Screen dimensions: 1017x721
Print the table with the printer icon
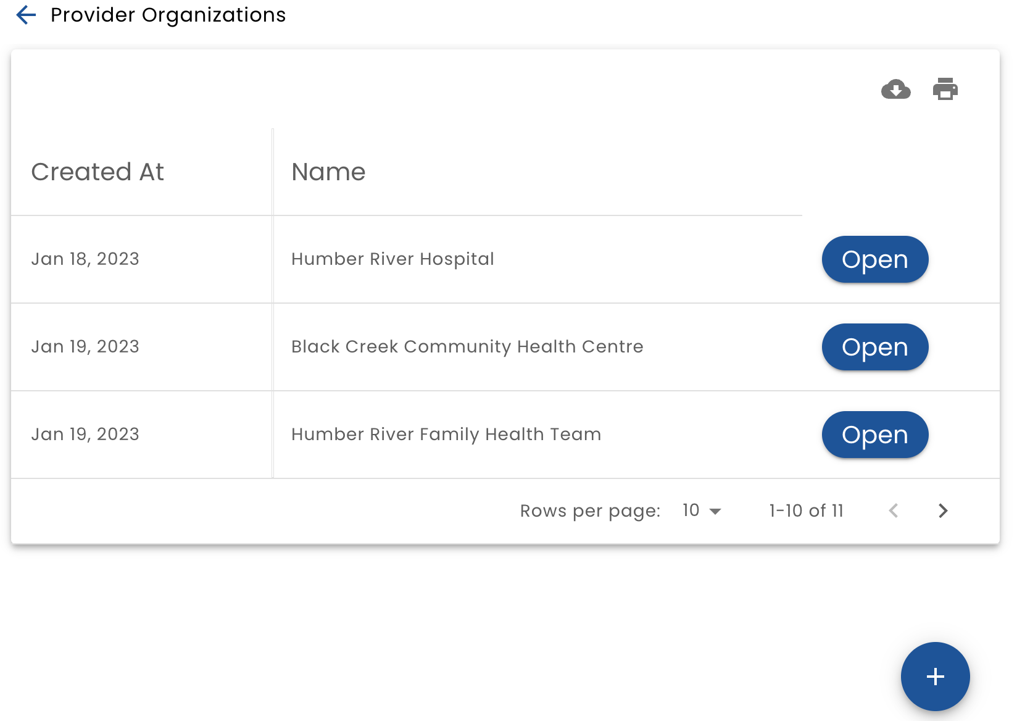point(945,90)
